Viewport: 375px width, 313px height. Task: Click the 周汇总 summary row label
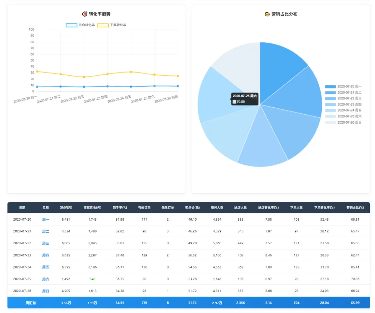click(x=31, y=303)
